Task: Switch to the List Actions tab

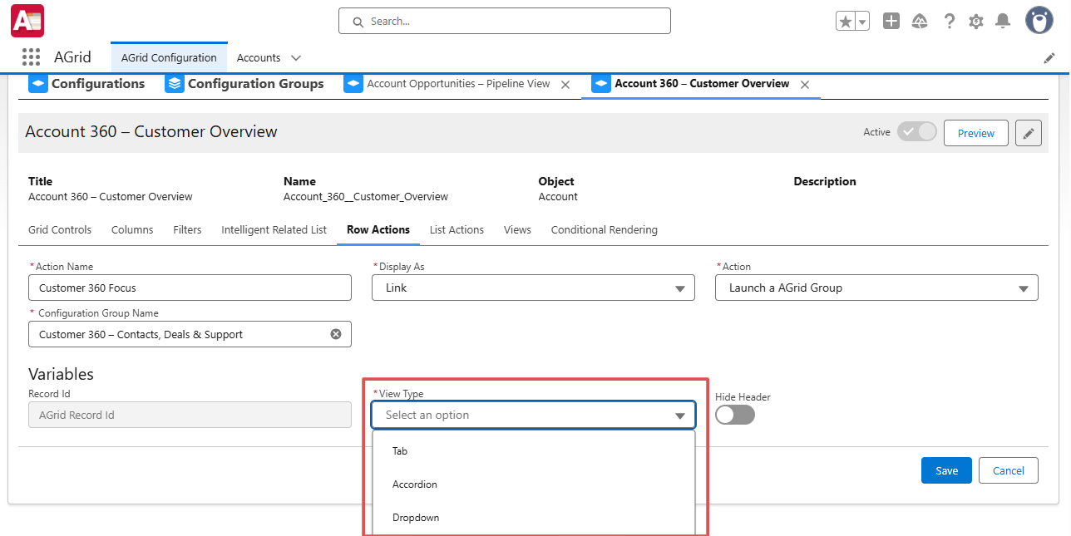Action: pyautogui.click(x=457, y=229)
